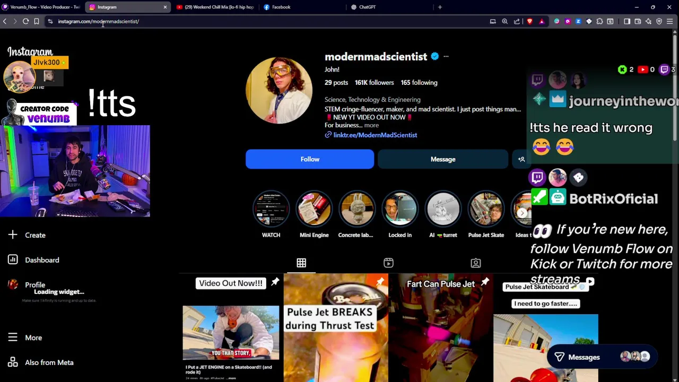Open Profile in sidebar
Viewport: 679px width, 382px height.
[x=27, y=285]
